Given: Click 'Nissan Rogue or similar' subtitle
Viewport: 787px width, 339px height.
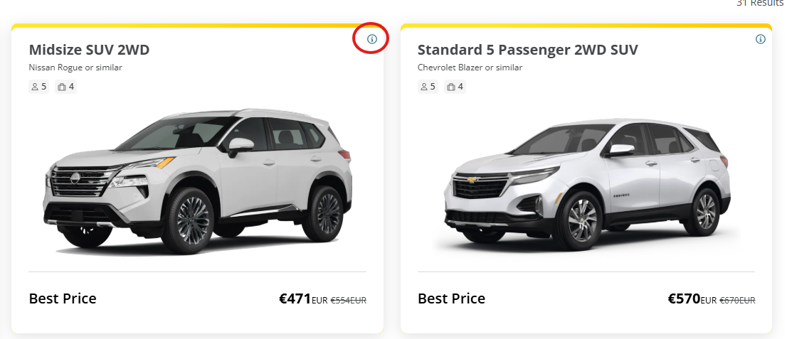Looking at the screenshot, I should tap(75, 68).
